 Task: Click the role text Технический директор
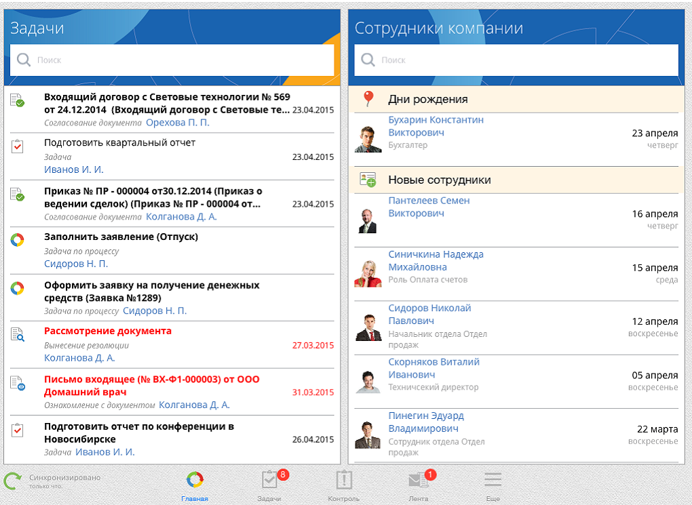coord(434,387)
